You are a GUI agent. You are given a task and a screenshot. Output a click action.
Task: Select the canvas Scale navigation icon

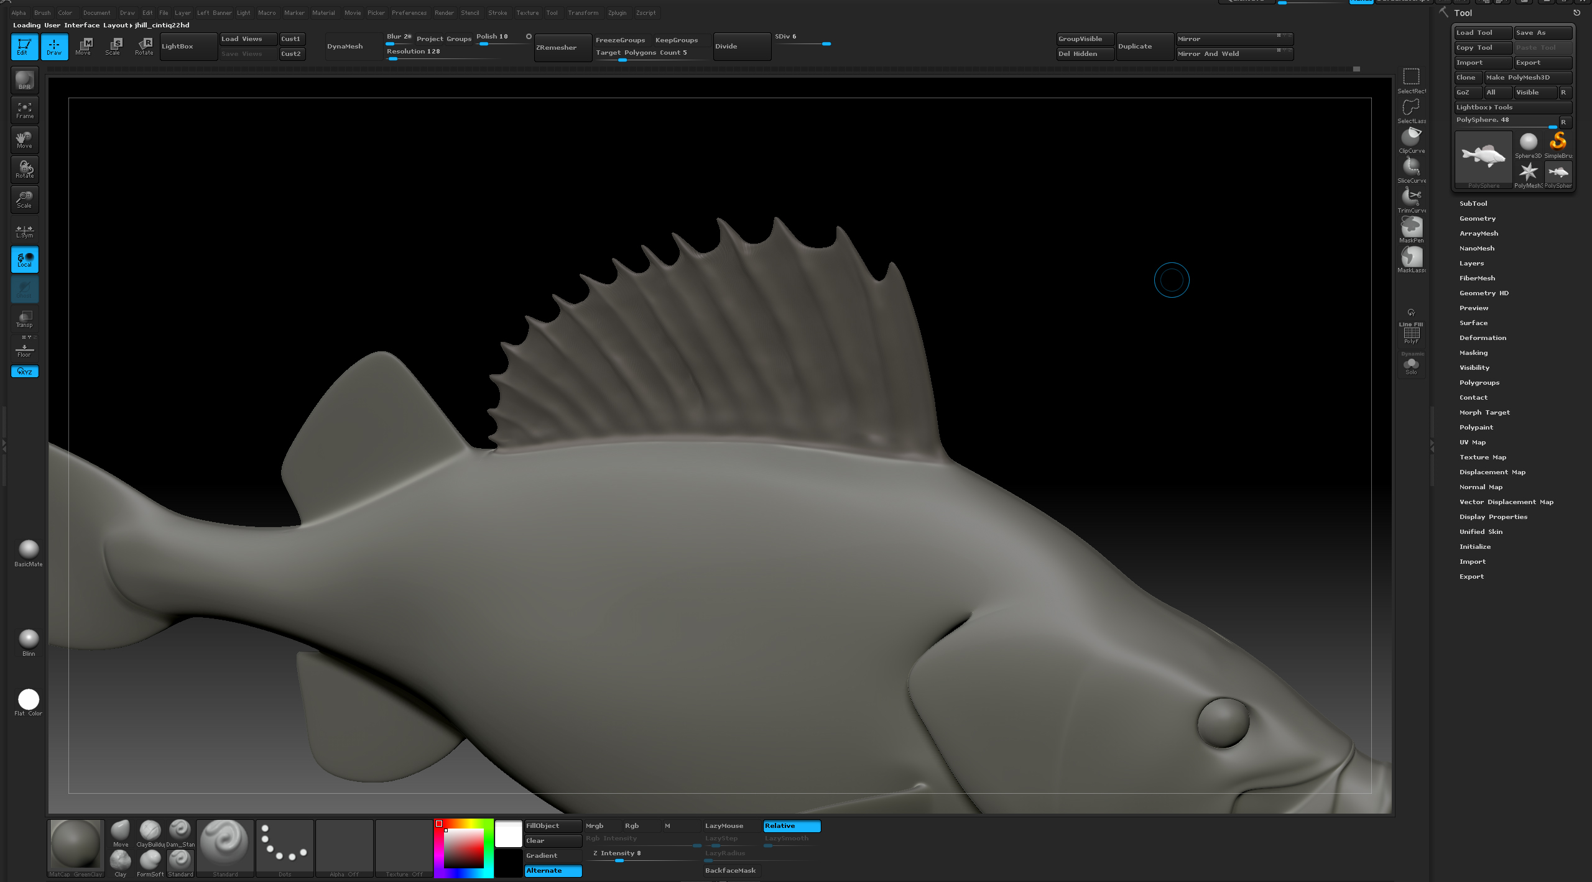coord(25,200)
